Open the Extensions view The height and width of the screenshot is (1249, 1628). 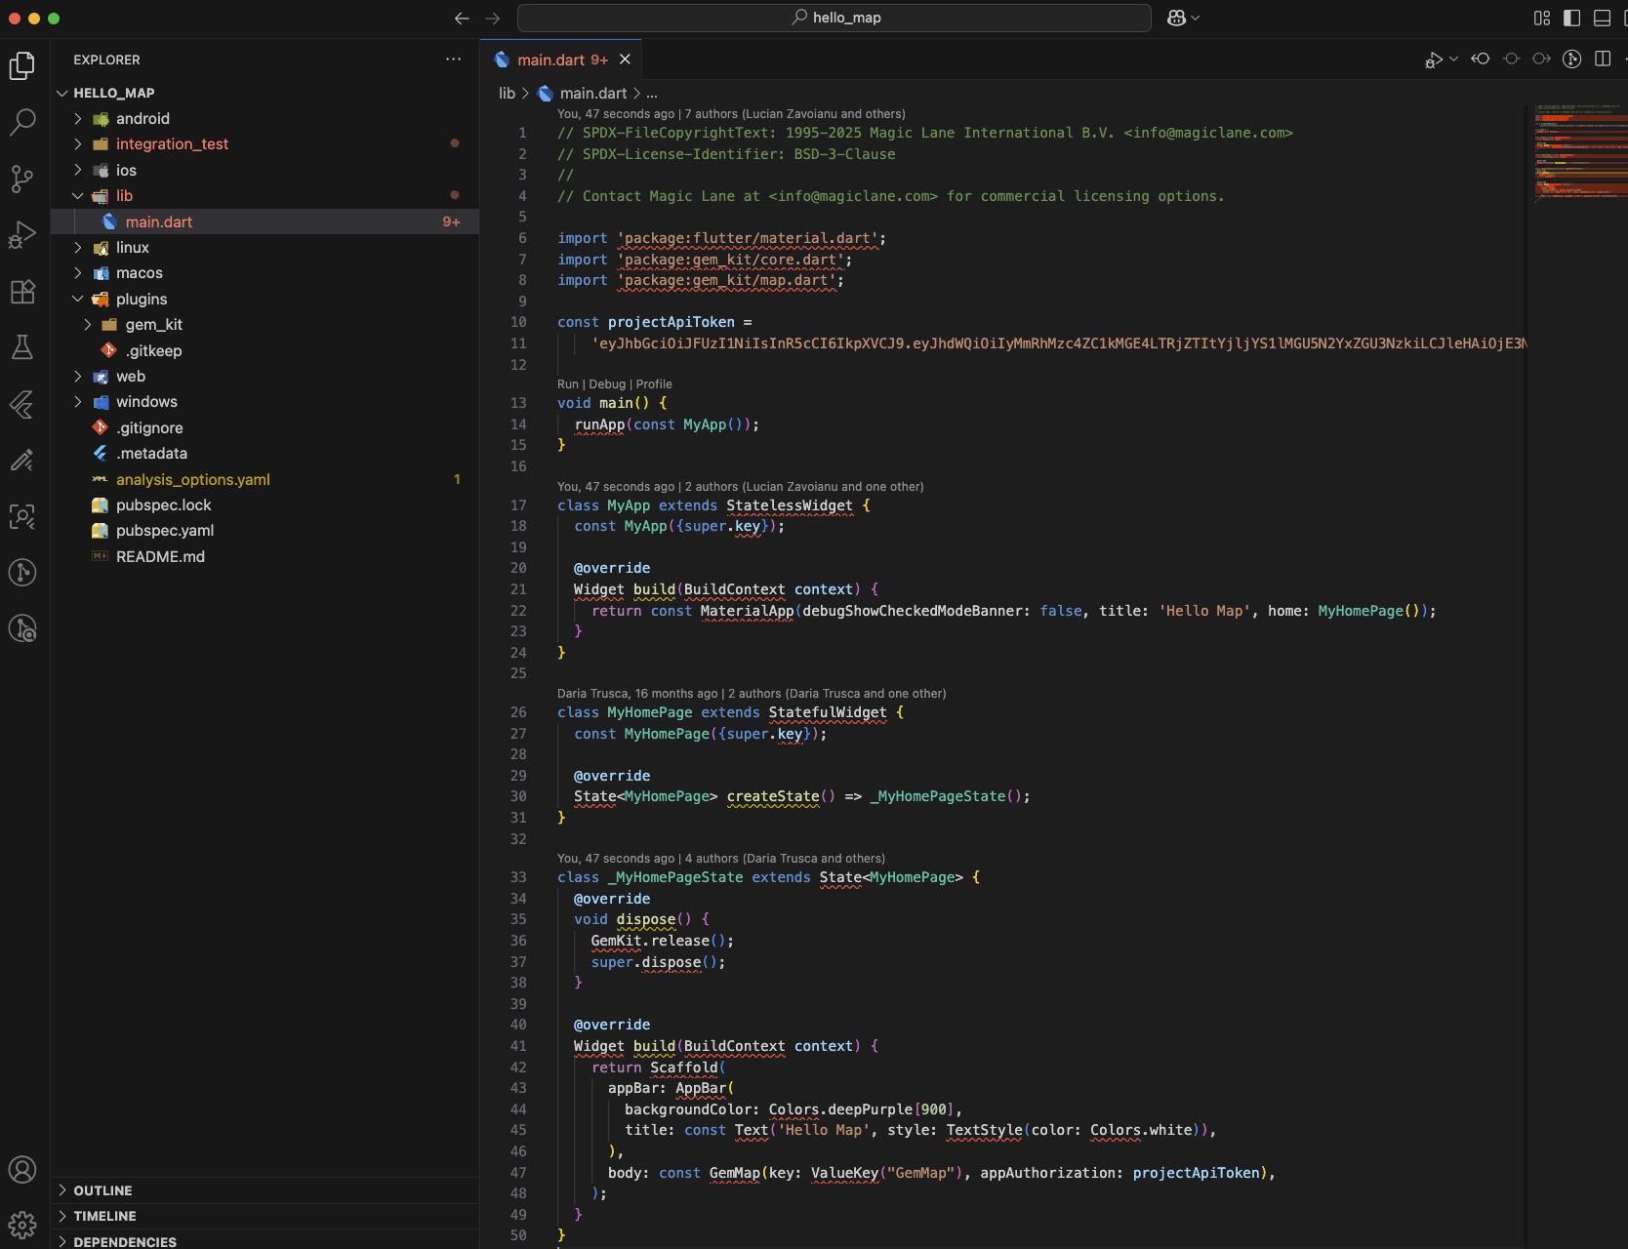tap(21, 292)
